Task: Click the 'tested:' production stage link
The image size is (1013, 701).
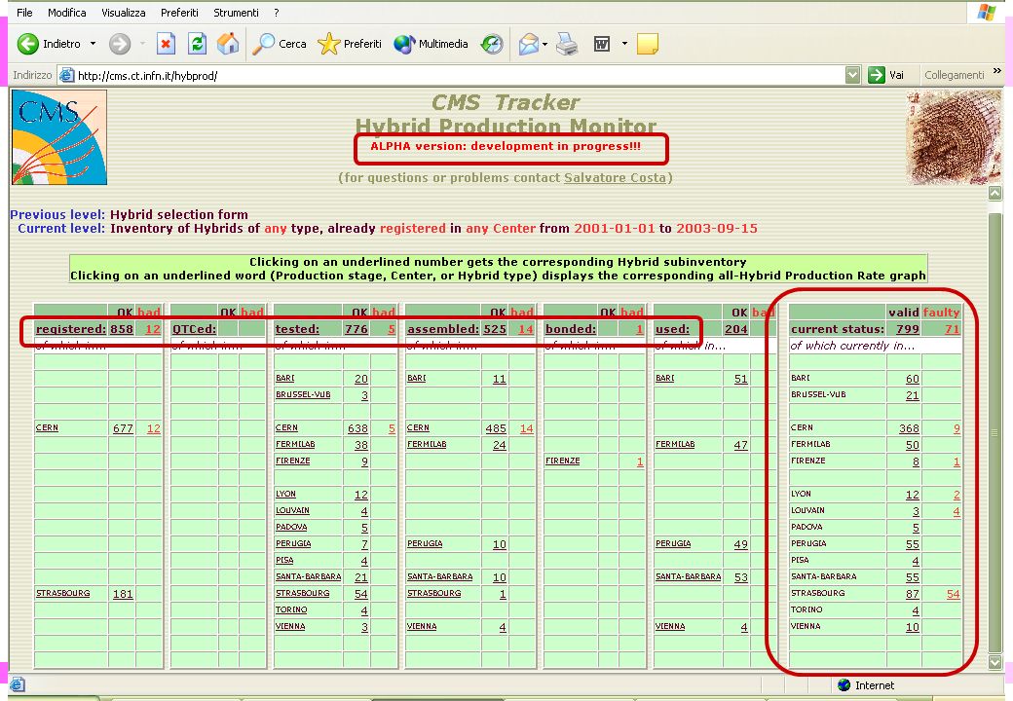Action: 297,328
